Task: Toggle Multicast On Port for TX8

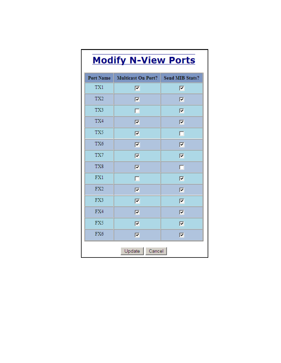Action: pos(137,167)
